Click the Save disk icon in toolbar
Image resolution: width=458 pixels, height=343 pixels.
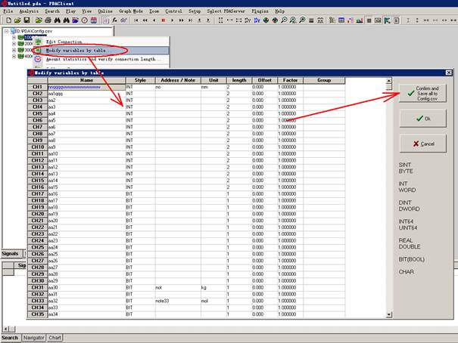coord(24,20)
